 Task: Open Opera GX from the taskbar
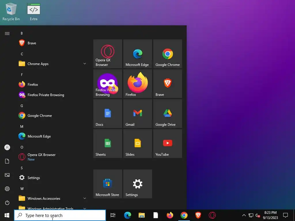coord(212,215)
